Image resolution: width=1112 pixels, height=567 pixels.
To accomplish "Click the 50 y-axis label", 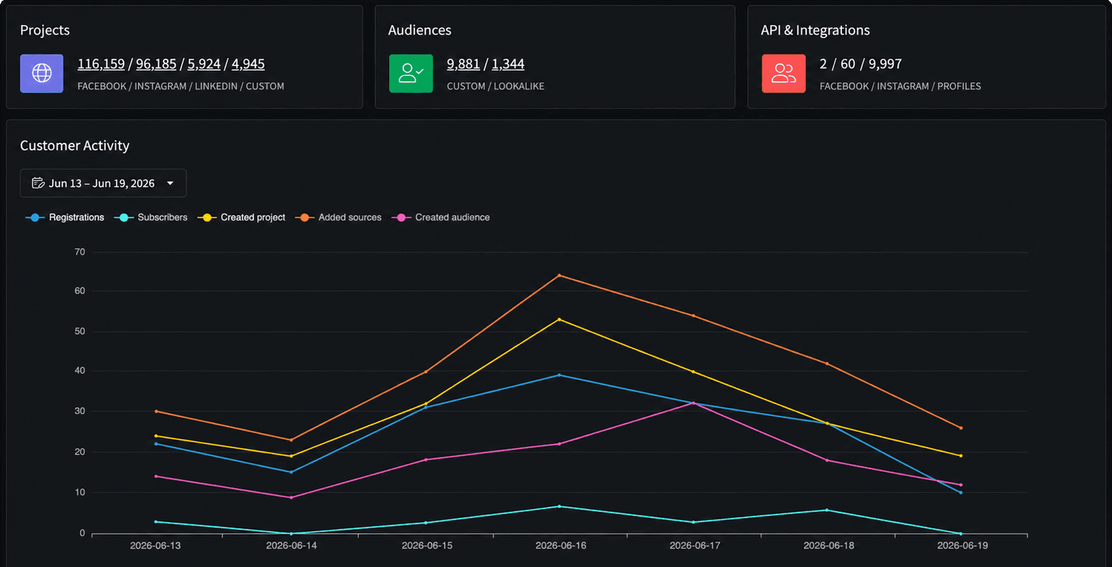I will (x=80, y=332).
